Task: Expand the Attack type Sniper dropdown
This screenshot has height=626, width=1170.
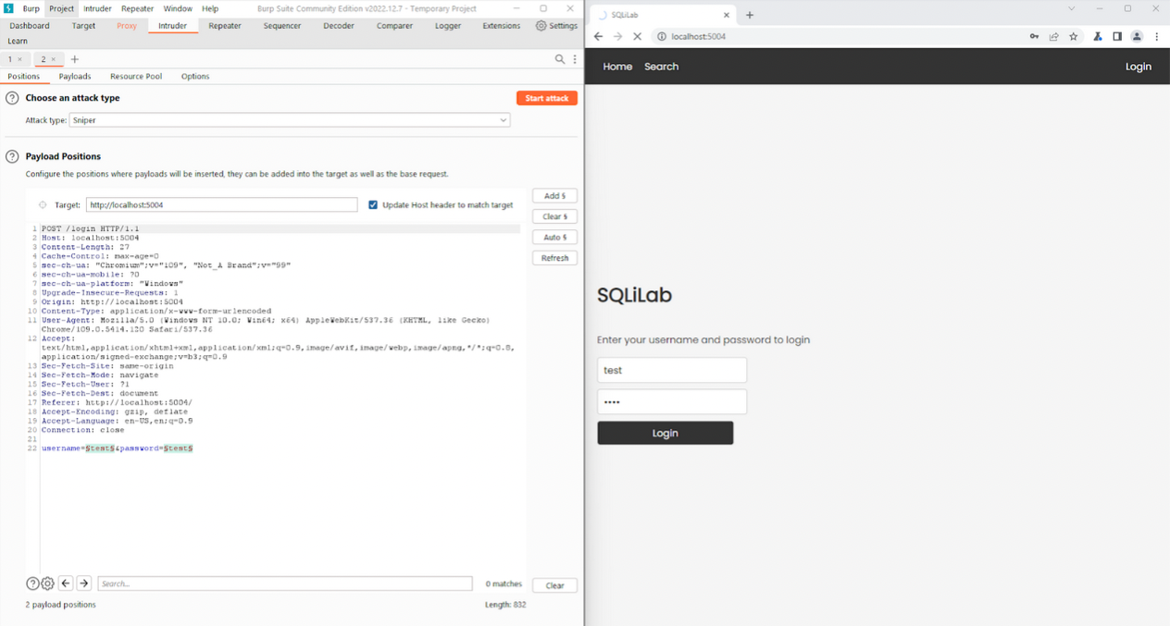Action: tap(503, 120)
